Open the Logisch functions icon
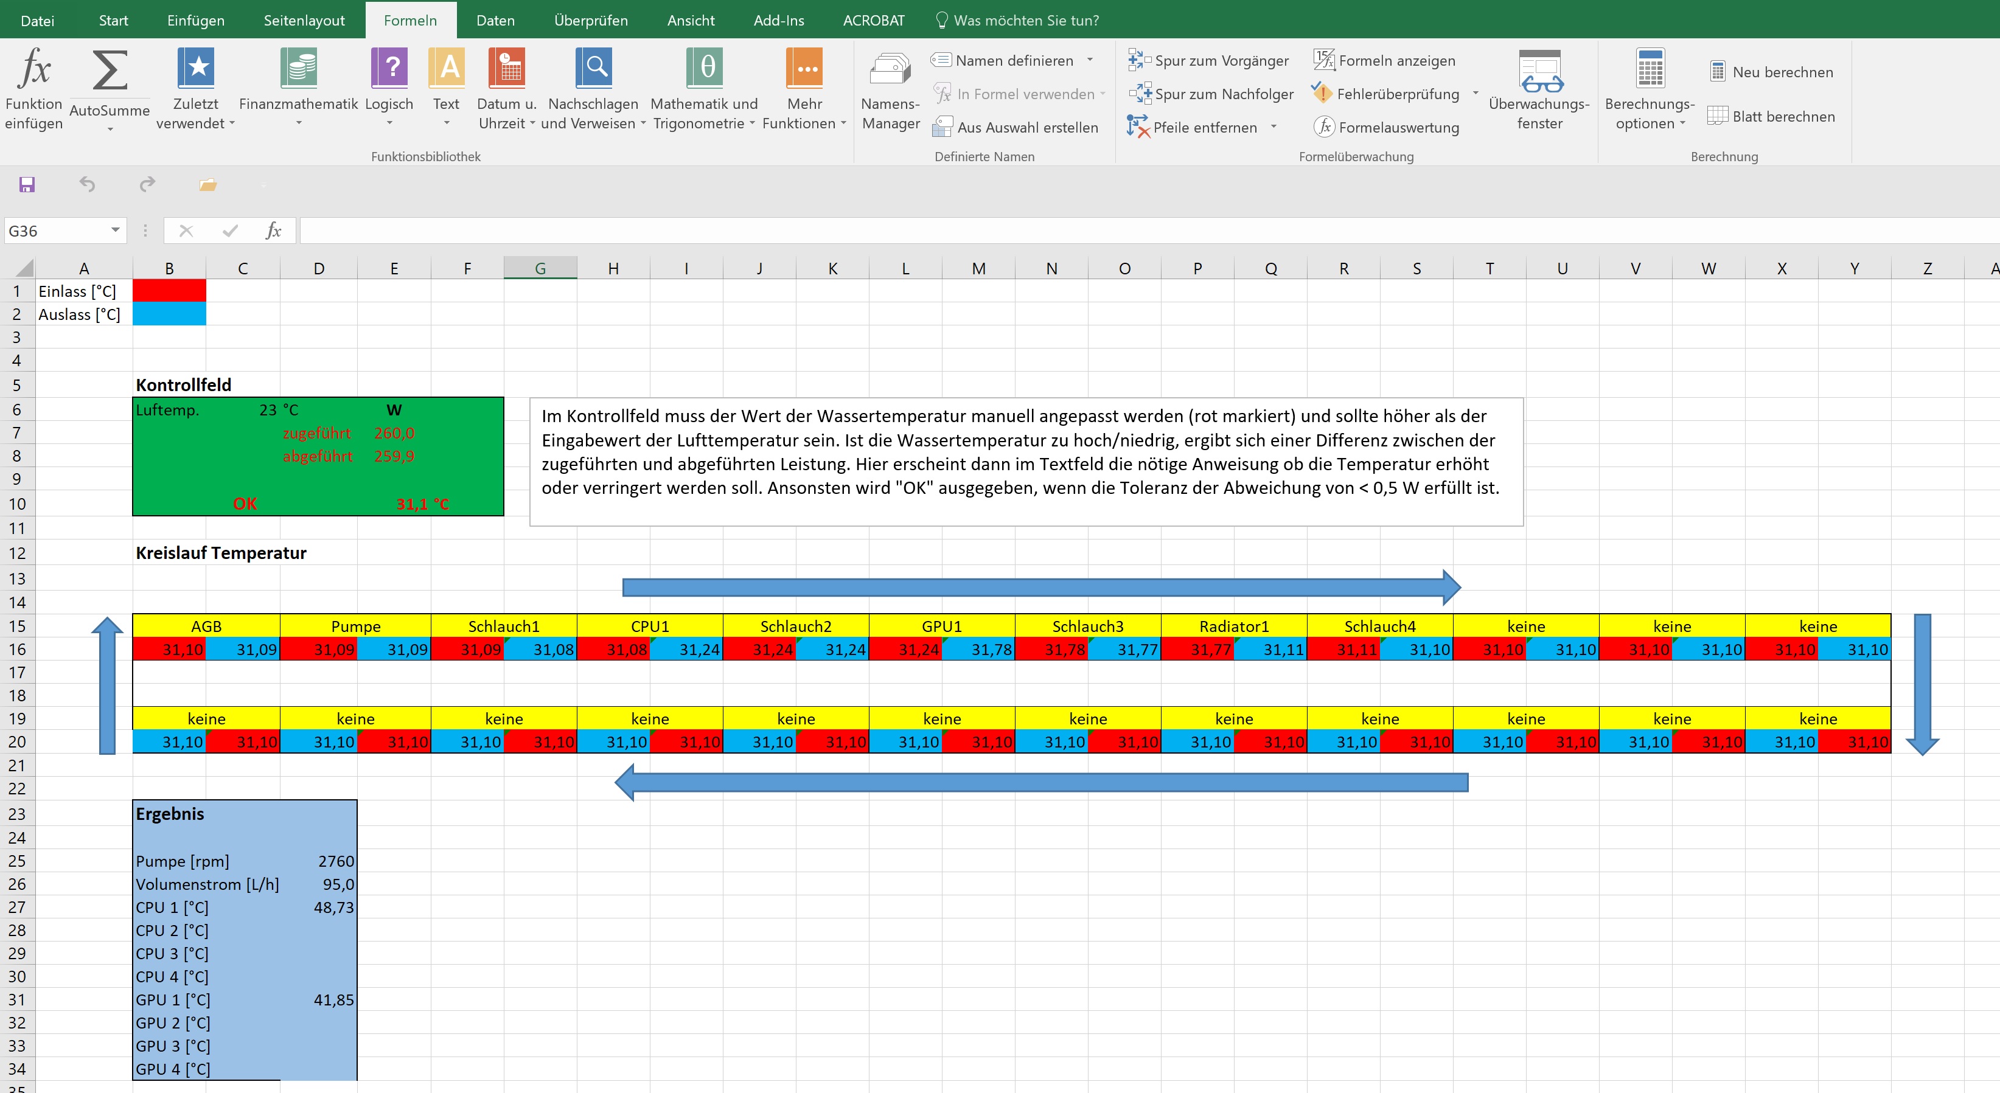This screenshot has height=1093, width=2000. click(389, 69)
